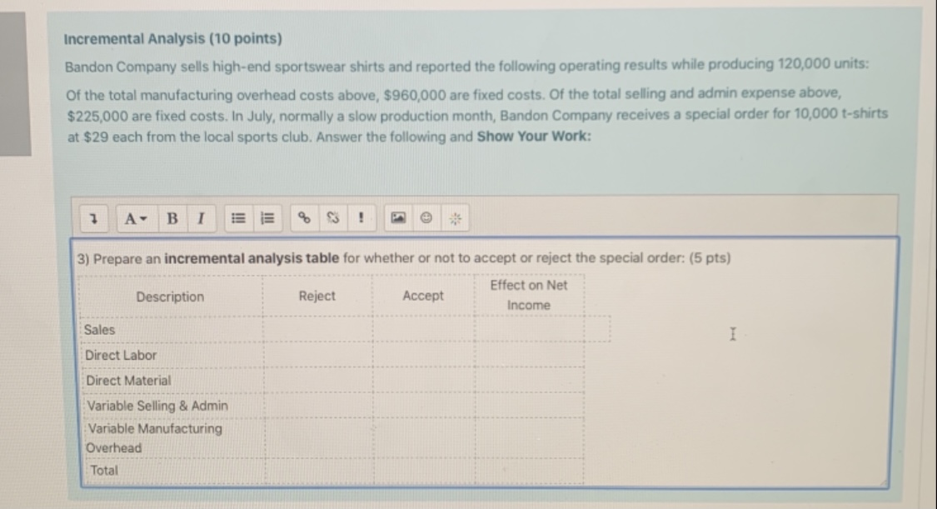
Task: Click the Reject cell in Sales row
Action: point(317,329)
